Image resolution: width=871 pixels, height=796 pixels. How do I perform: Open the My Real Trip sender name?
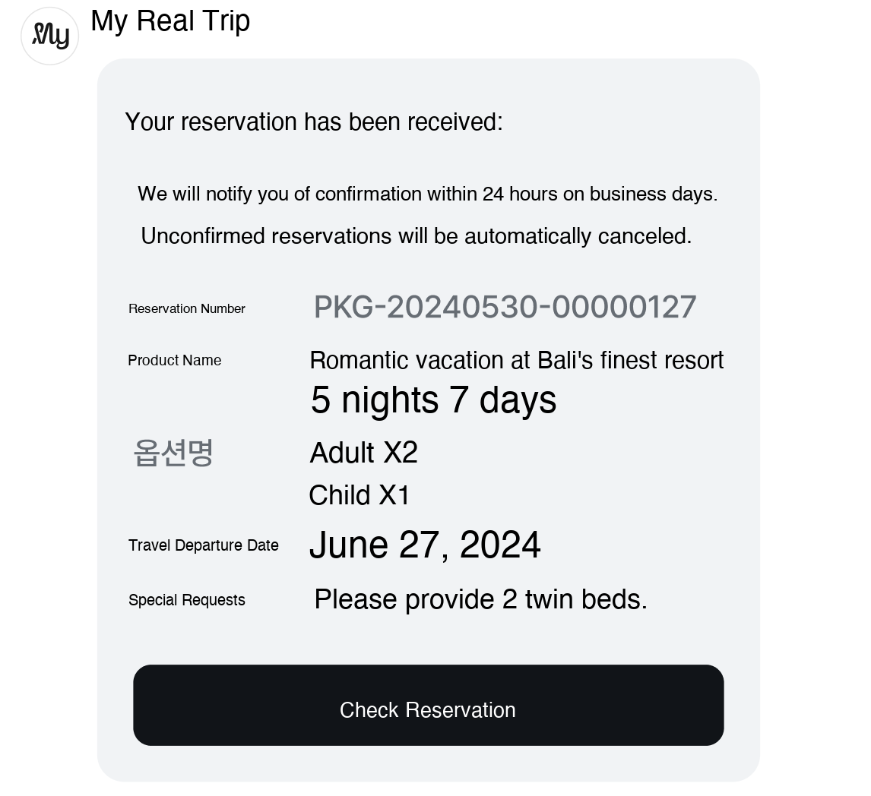click(170, 21)
